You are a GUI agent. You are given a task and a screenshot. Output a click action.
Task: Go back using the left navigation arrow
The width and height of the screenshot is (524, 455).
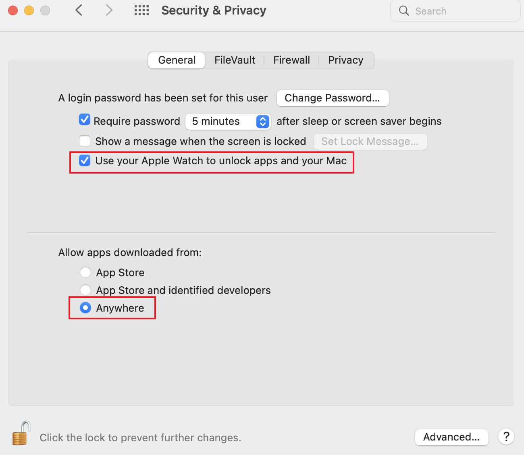click(79, 10)
